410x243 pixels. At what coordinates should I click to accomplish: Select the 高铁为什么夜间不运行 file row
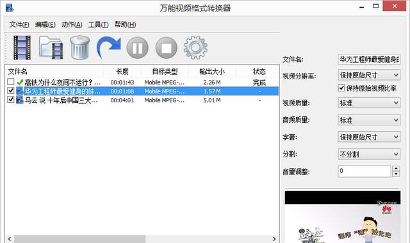142,82
